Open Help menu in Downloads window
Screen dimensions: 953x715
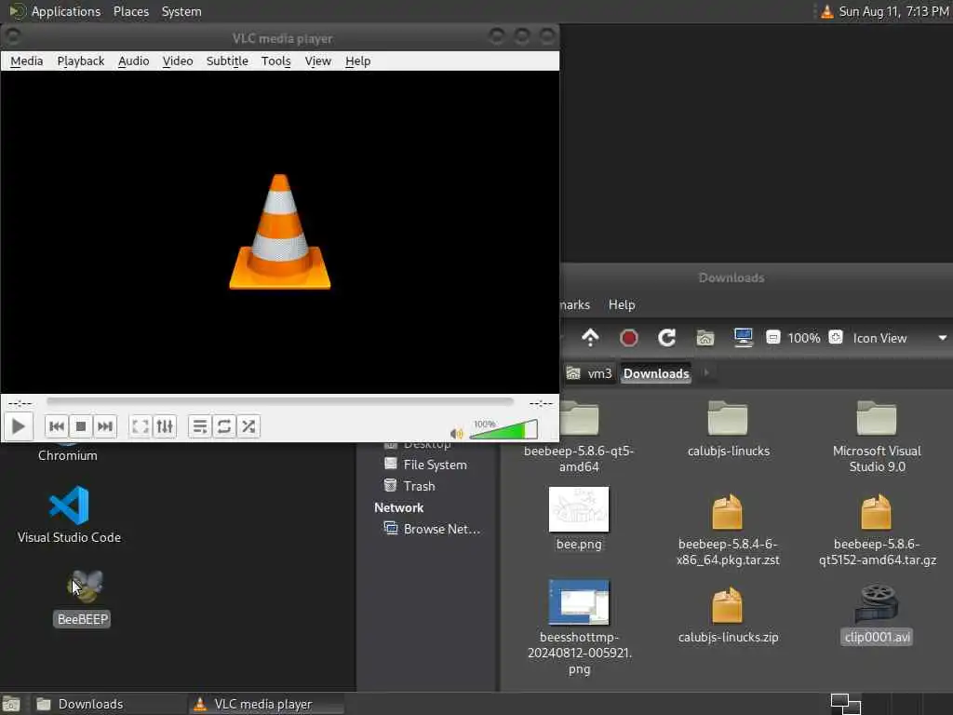coord(622,304)
